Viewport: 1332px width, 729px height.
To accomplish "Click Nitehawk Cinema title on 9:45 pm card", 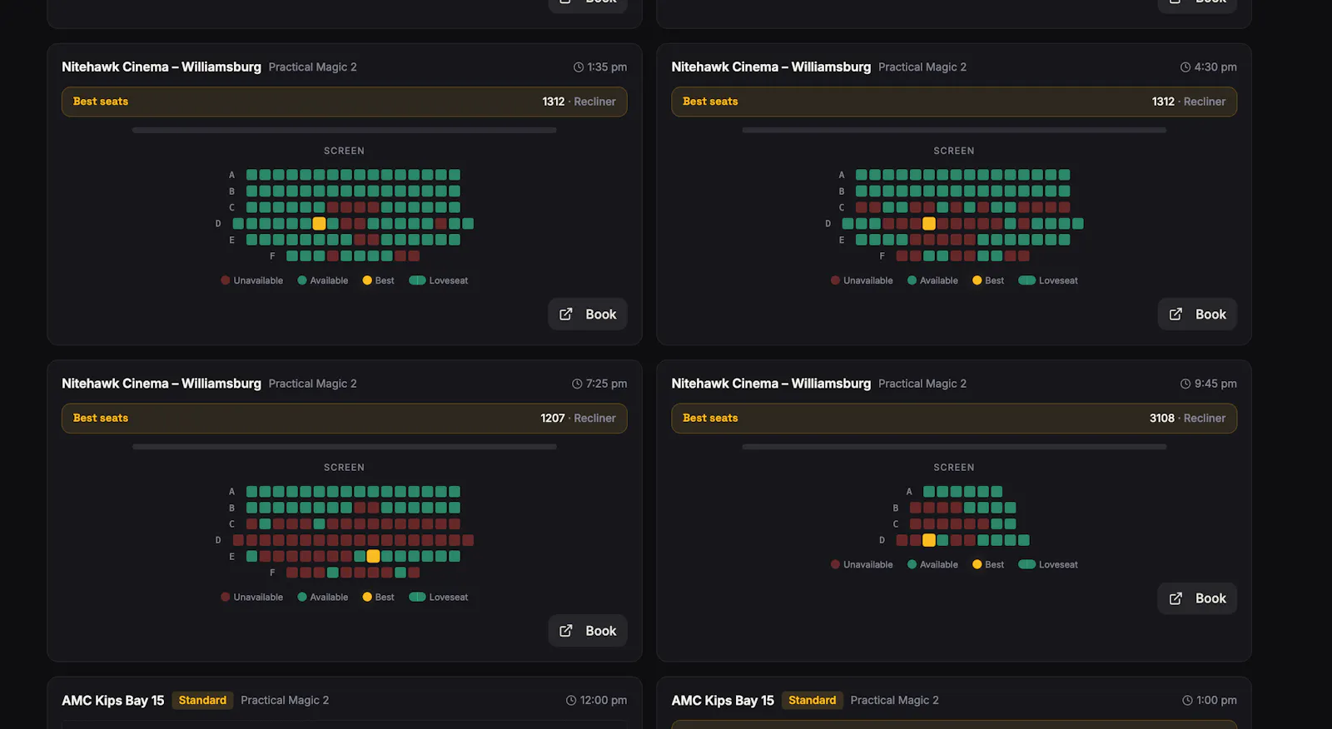I will tap(771, 384).
